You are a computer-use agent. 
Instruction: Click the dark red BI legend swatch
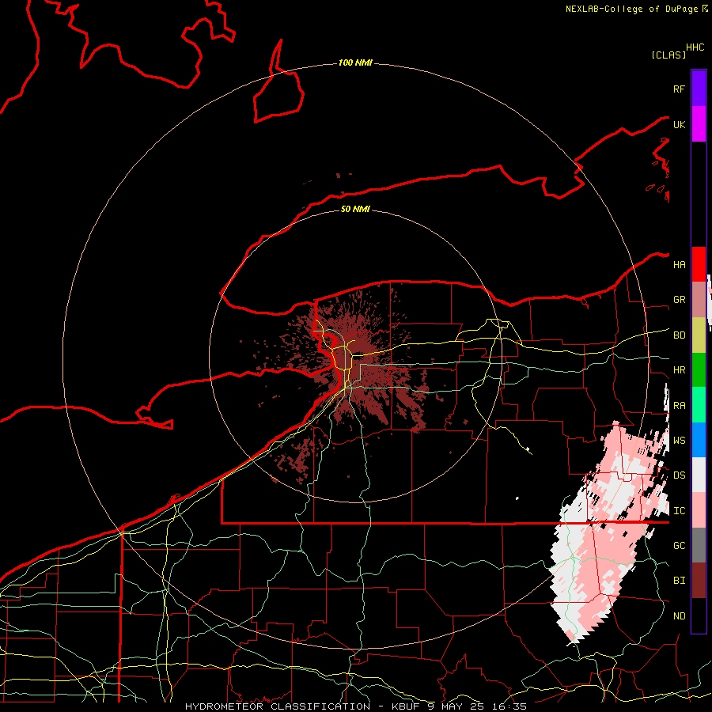point(699,581)
